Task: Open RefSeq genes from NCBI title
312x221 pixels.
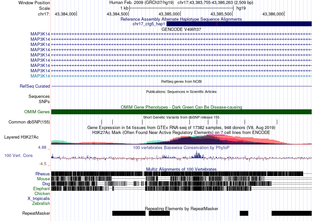Action: click(x=181, y=81)
